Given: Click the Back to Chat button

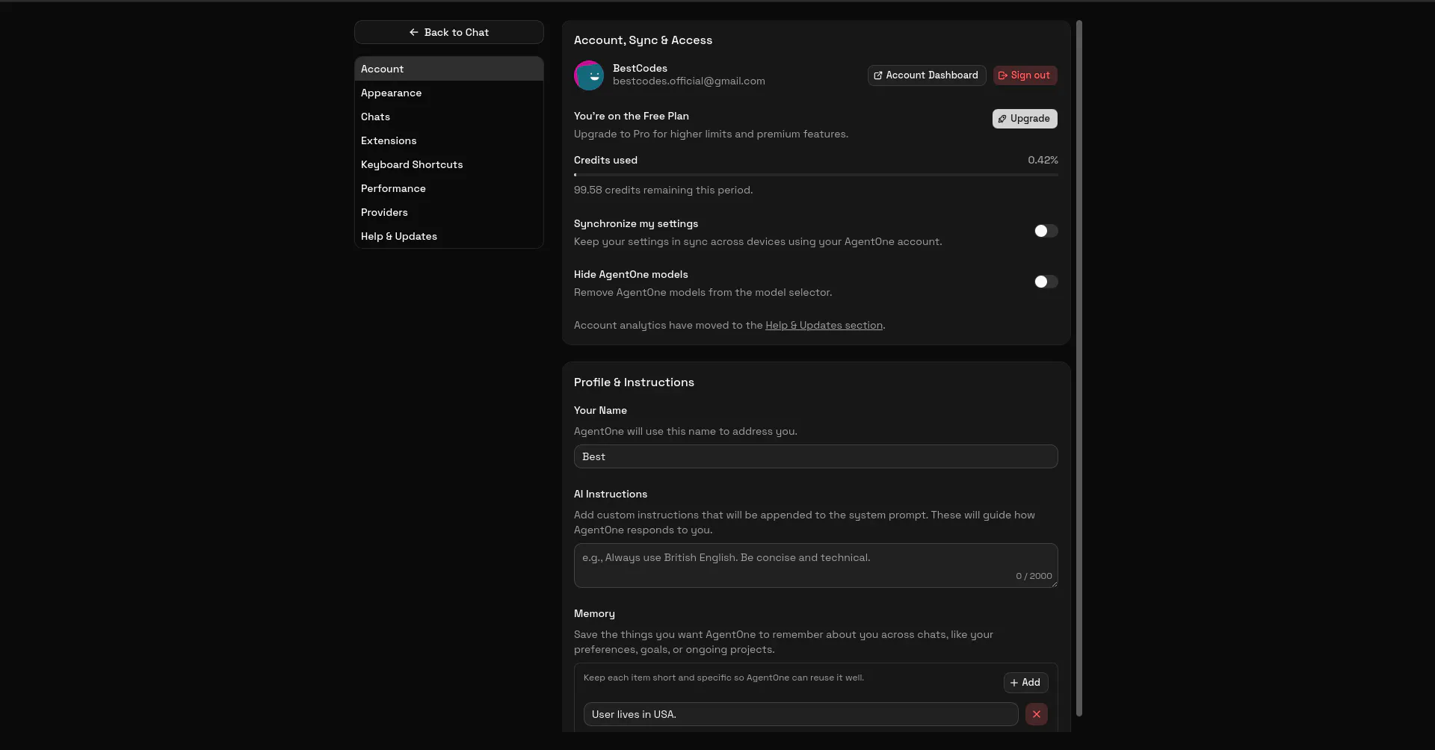Looking at the screenshot, I should tap(448, 32).
